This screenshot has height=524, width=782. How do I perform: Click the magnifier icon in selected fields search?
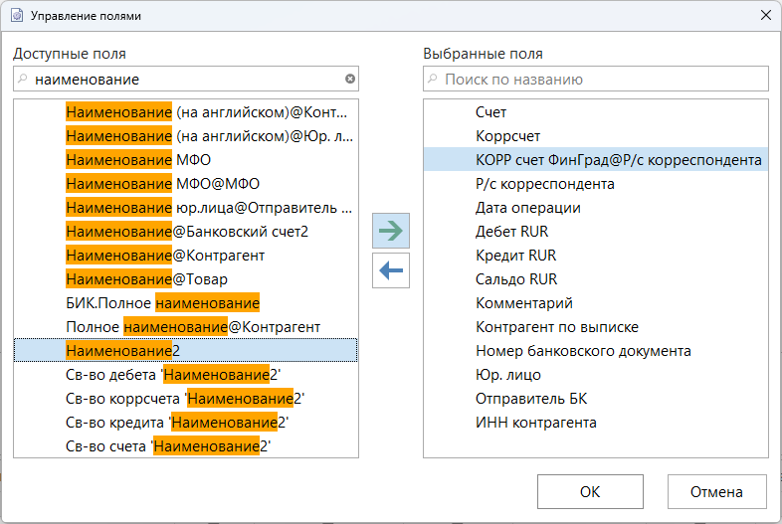432,79
